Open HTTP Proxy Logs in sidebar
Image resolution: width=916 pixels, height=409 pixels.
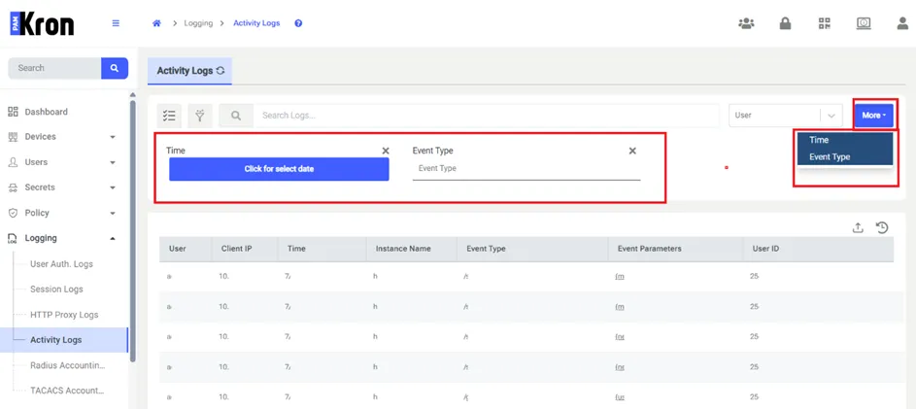[x=64, y=315]
